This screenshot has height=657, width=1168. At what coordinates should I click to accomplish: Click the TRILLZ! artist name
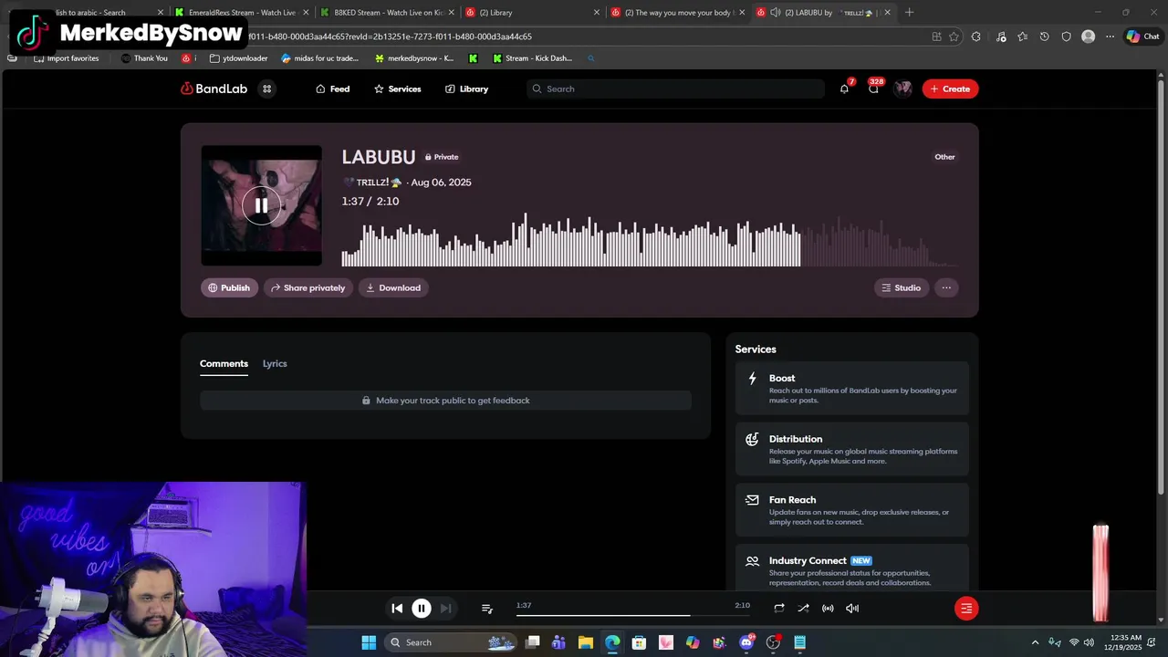[x=372, y=182]
